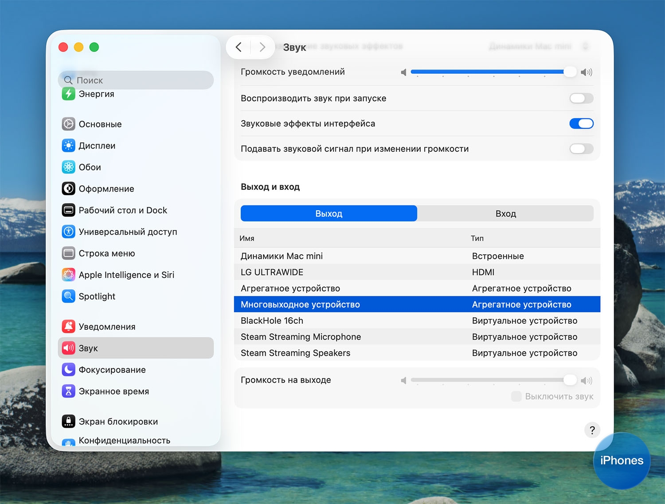Open the Фокусирование moon icon
This screenshot has width=665, height=504.
[x=68, y=370]
